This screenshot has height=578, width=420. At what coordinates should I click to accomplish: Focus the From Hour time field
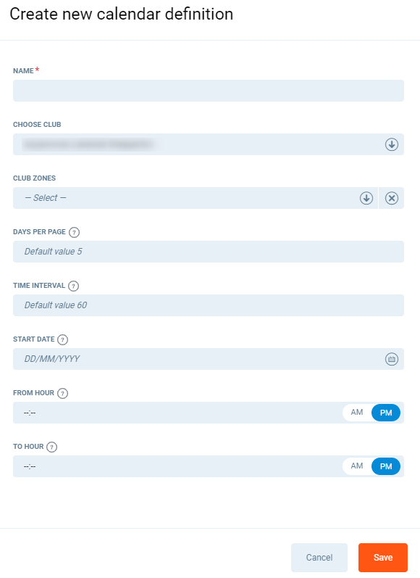click(177, 413)
